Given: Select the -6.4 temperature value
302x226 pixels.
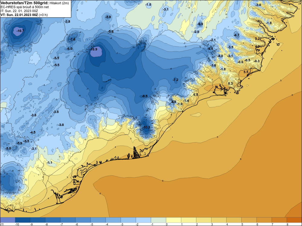Looking at the screenshot, I should 210,49.
